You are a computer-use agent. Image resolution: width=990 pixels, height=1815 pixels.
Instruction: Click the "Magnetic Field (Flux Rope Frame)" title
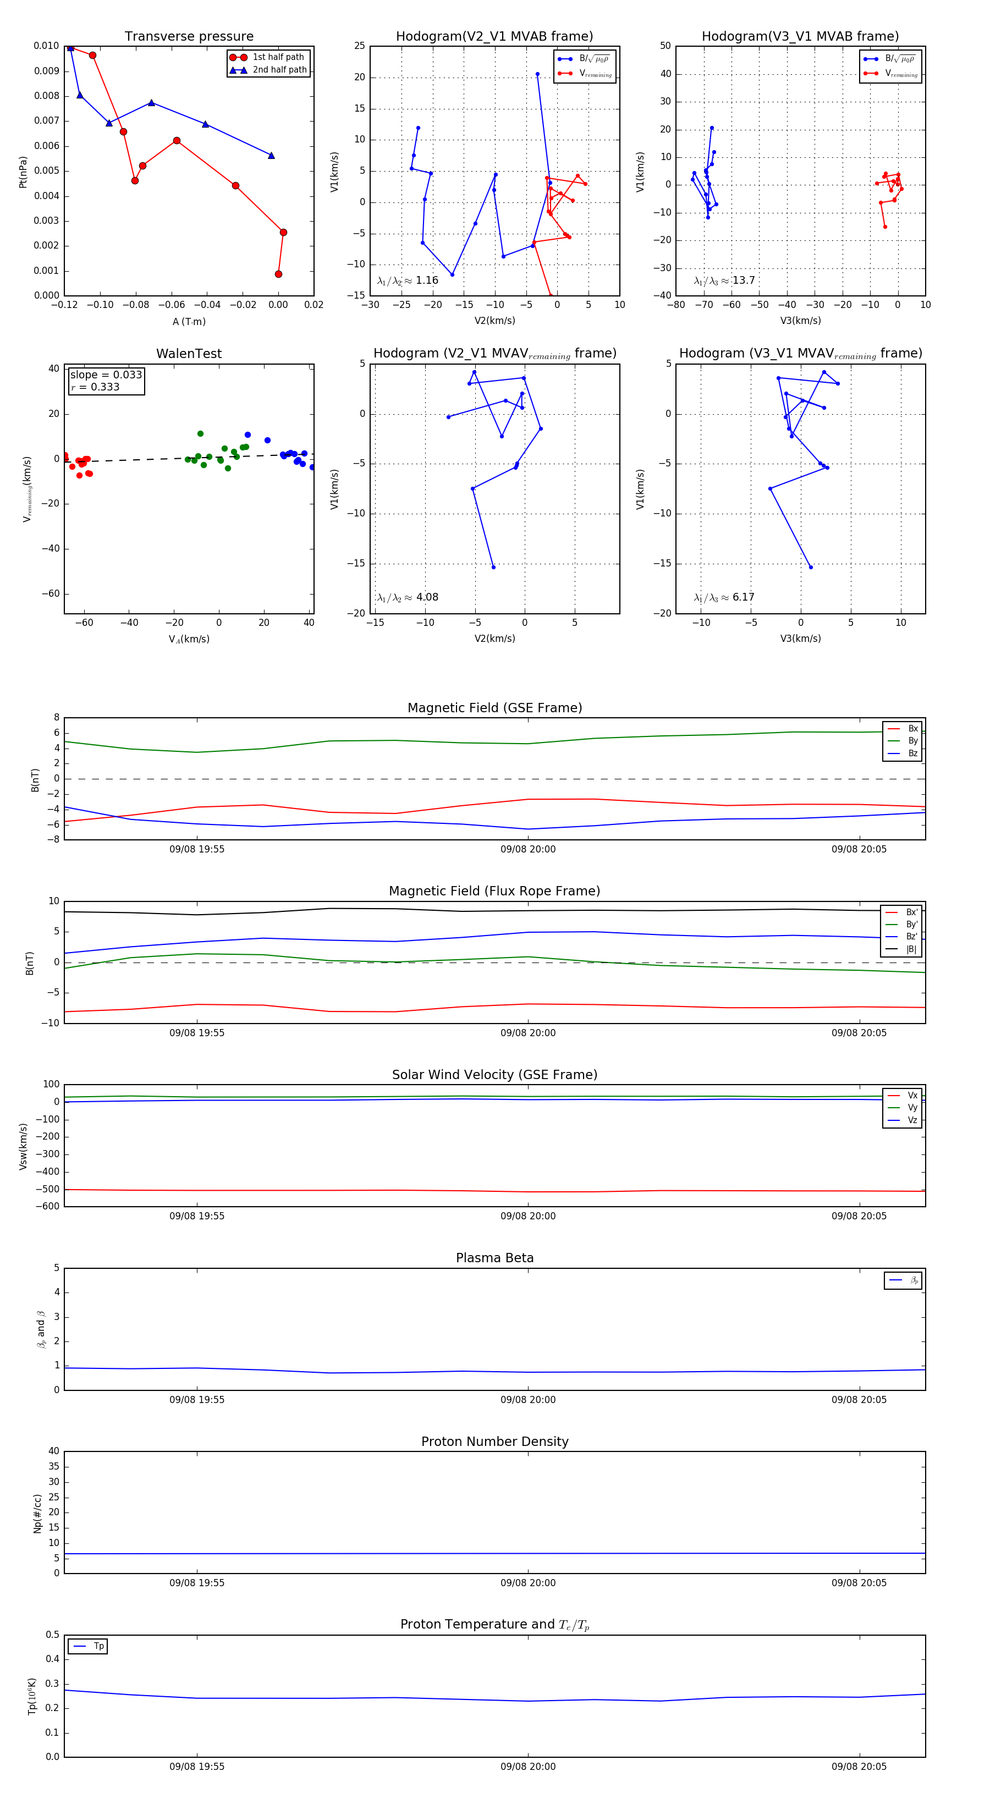click(494, 892)
